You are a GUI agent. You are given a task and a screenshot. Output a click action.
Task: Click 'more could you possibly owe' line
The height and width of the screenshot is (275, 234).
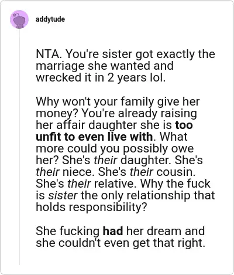[x=115, y=149]
